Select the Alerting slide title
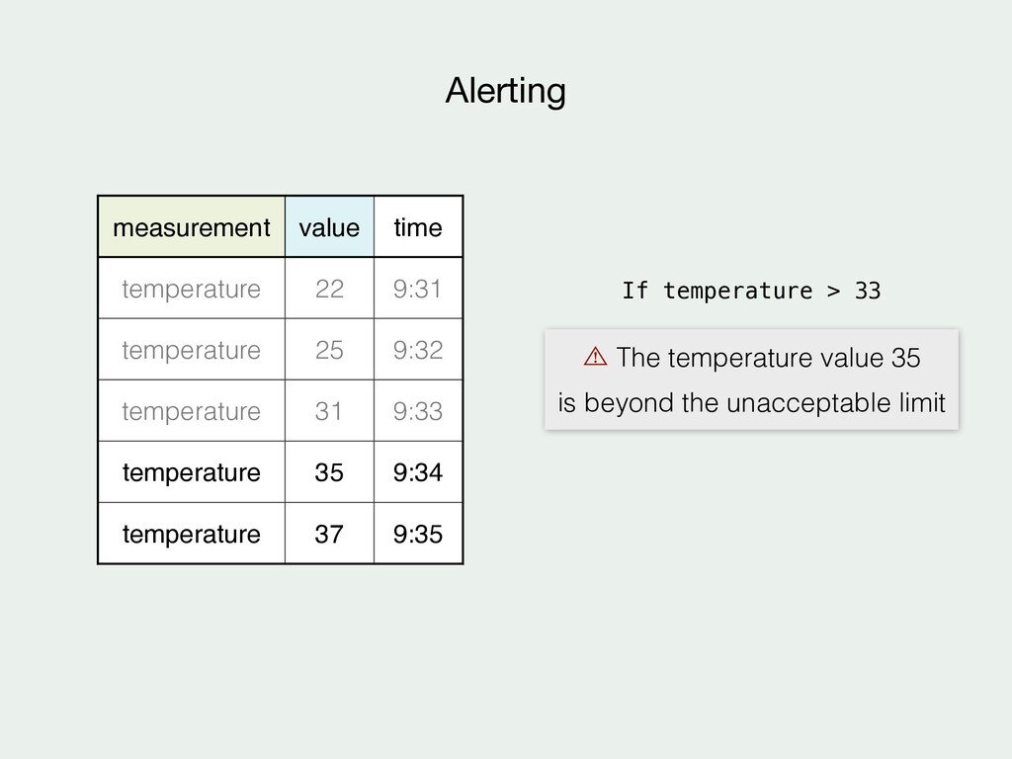Viewport: 1012px width, 759px height. 505,91
